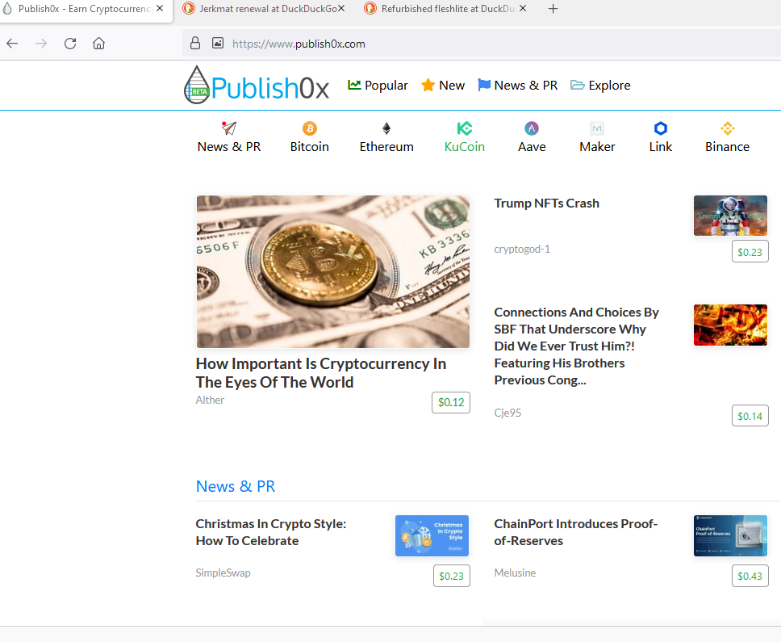Click the blue Chainlink hexagon icon
Screen dimensions: 781x642
coord(661,128)
